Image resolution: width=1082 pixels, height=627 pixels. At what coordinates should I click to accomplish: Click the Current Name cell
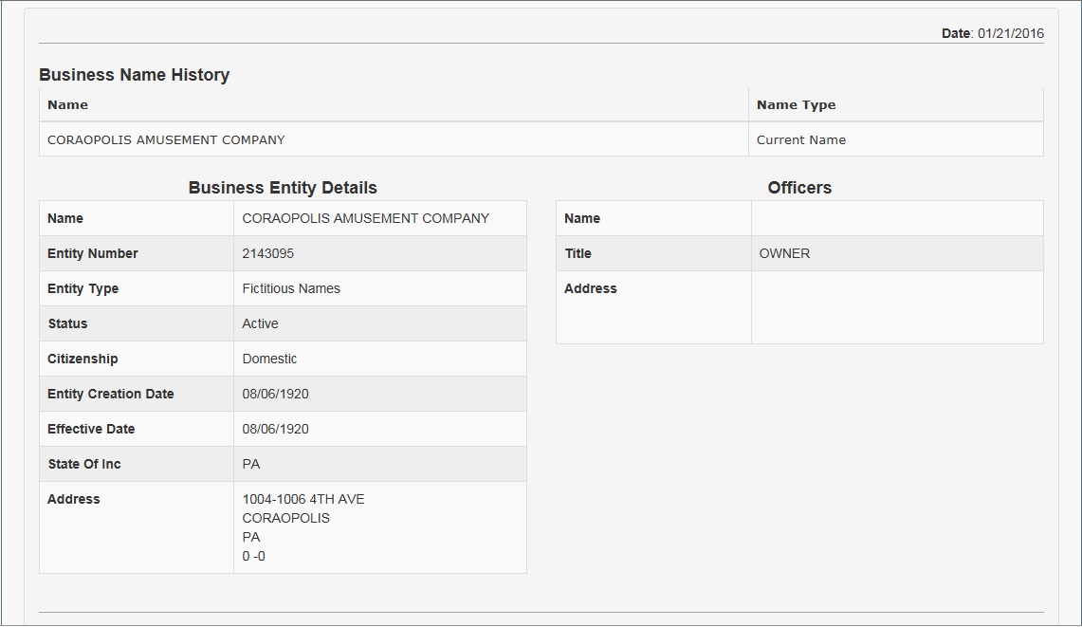(800, 139)
